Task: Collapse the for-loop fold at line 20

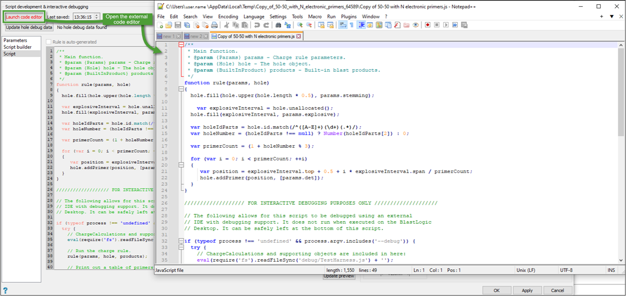Action: (182, 165)
